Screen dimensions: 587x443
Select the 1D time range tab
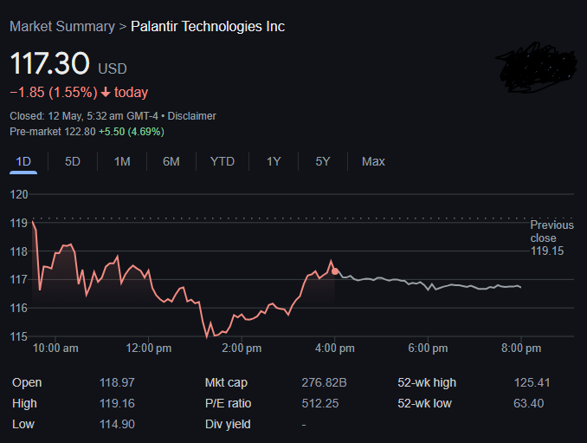[23, 161]
